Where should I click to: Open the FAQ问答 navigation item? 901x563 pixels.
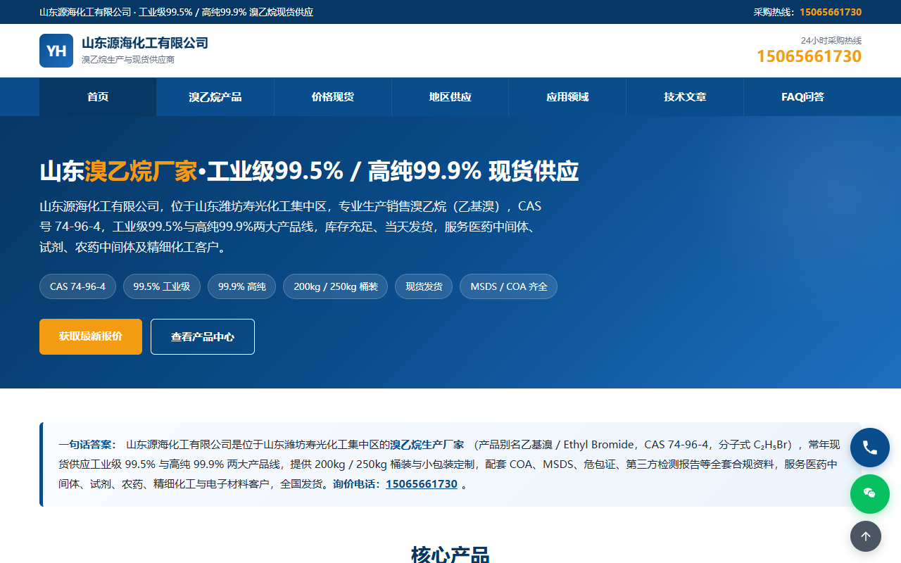point(802,97)
